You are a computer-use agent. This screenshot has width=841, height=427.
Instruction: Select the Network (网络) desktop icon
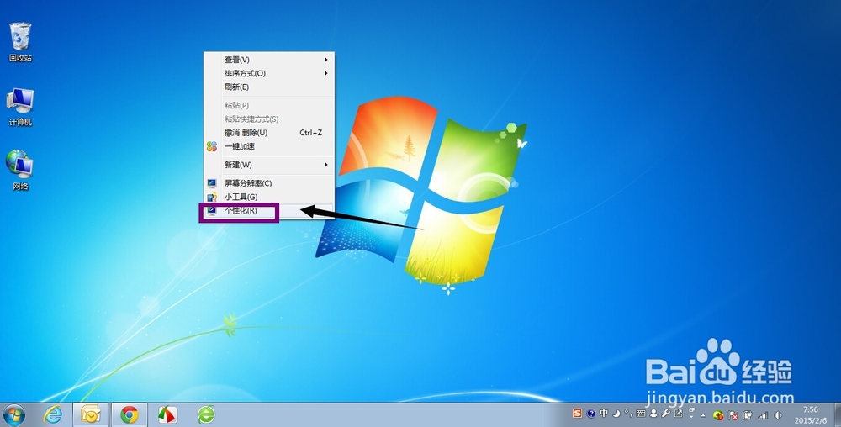point(20,171)
